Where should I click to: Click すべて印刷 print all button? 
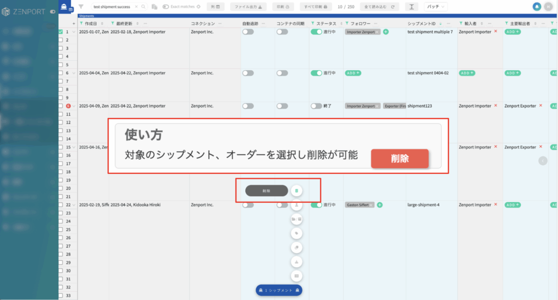coord(316,7)
